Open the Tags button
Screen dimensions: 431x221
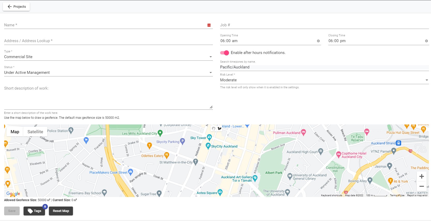34,211
